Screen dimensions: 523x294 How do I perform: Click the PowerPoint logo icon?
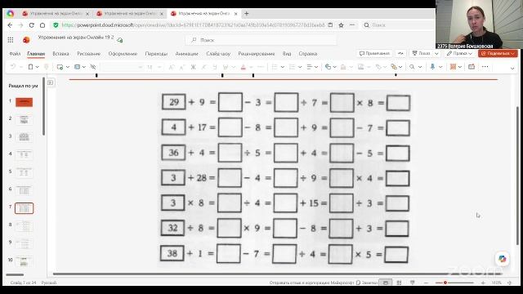pos(26,40)
